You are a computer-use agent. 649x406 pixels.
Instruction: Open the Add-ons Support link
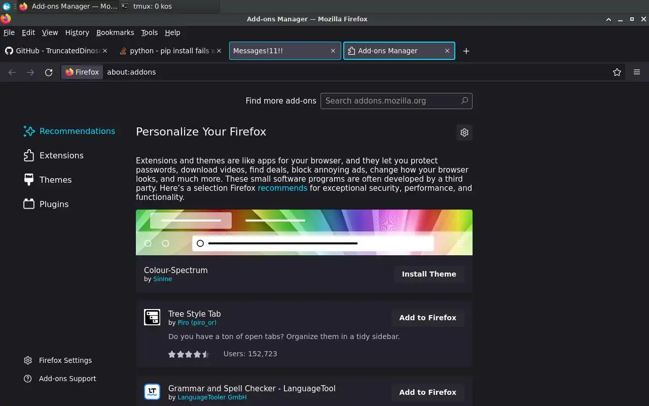[60, 379]
